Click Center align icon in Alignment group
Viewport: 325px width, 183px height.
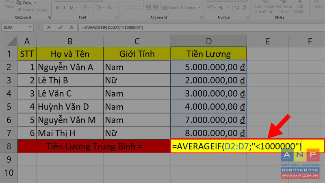(132, 8)
